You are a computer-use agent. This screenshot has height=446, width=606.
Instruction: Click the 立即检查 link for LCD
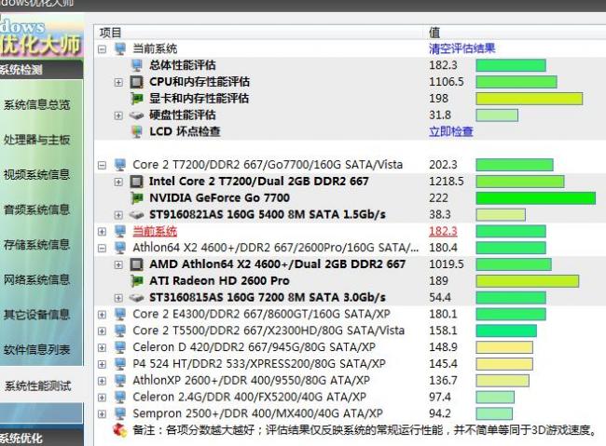(451, 131)
